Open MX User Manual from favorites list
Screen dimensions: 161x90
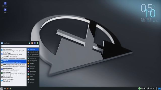14,69
